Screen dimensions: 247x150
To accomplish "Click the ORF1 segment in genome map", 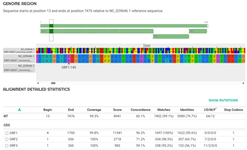I will 103,31.
